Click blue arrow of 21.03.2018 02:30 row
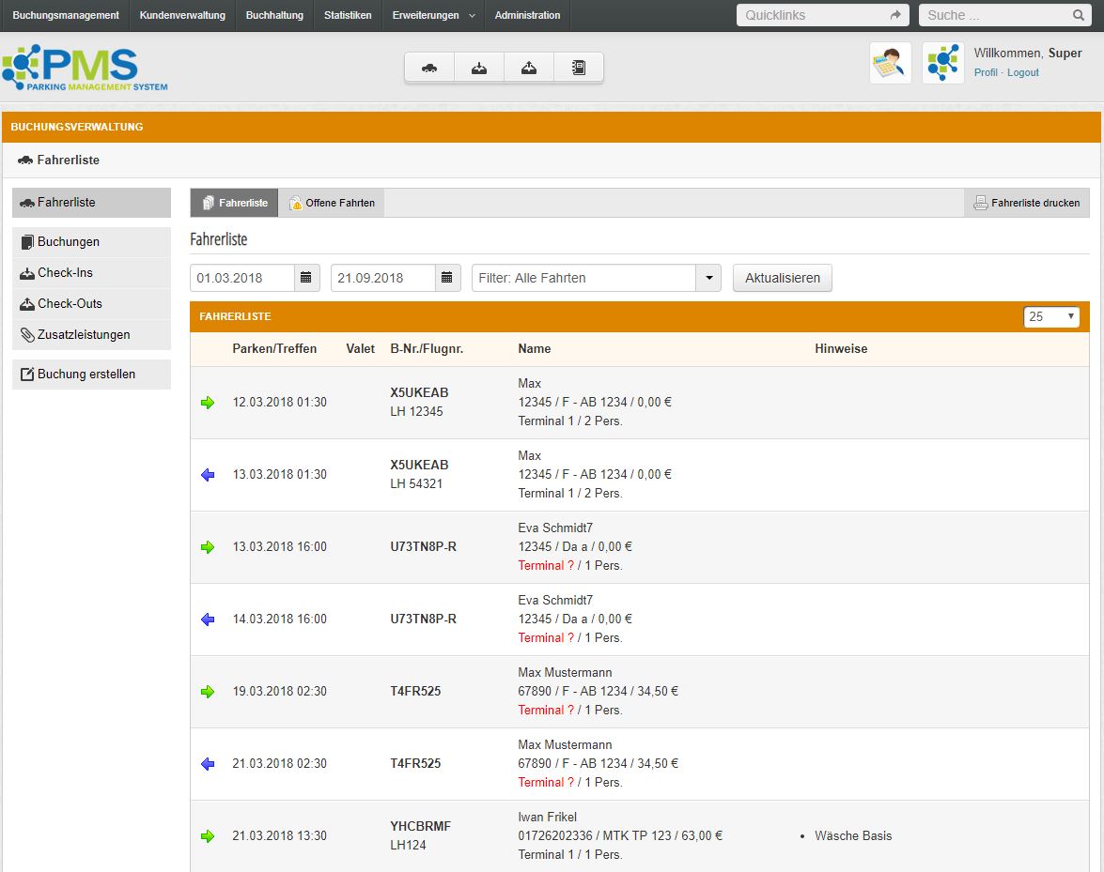The width and height of the screenshot is (1104, 872). point(208,764)
